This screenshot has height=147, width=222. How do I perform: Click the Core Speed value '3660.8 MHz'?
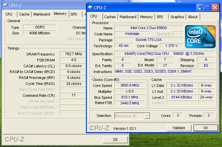[130, 85]
